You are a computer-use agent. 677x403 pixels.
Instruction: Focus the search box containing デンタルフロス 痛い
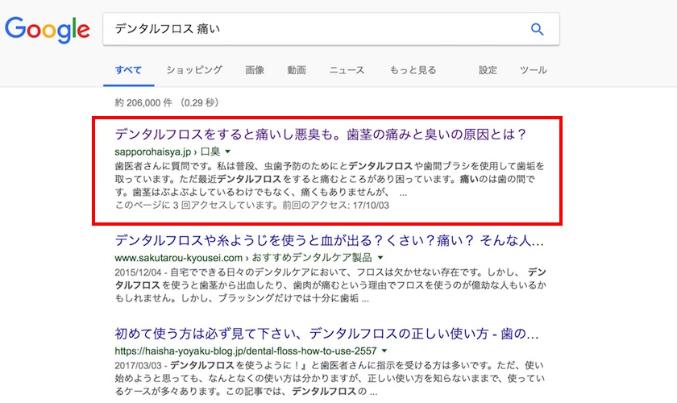tap(331, 29)
